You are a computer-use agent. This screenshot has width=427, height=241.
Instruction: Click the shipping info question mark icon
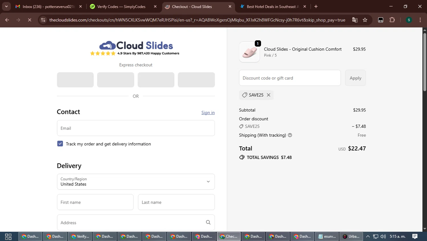coord(290,135)
